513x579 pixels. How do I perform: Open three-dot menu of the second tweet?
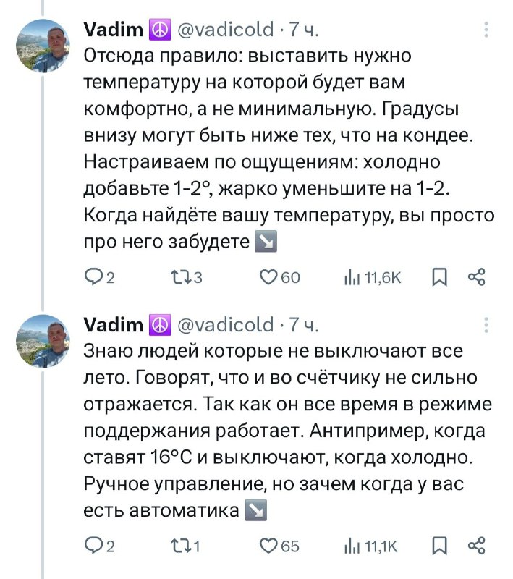click(x=486, y=324)
